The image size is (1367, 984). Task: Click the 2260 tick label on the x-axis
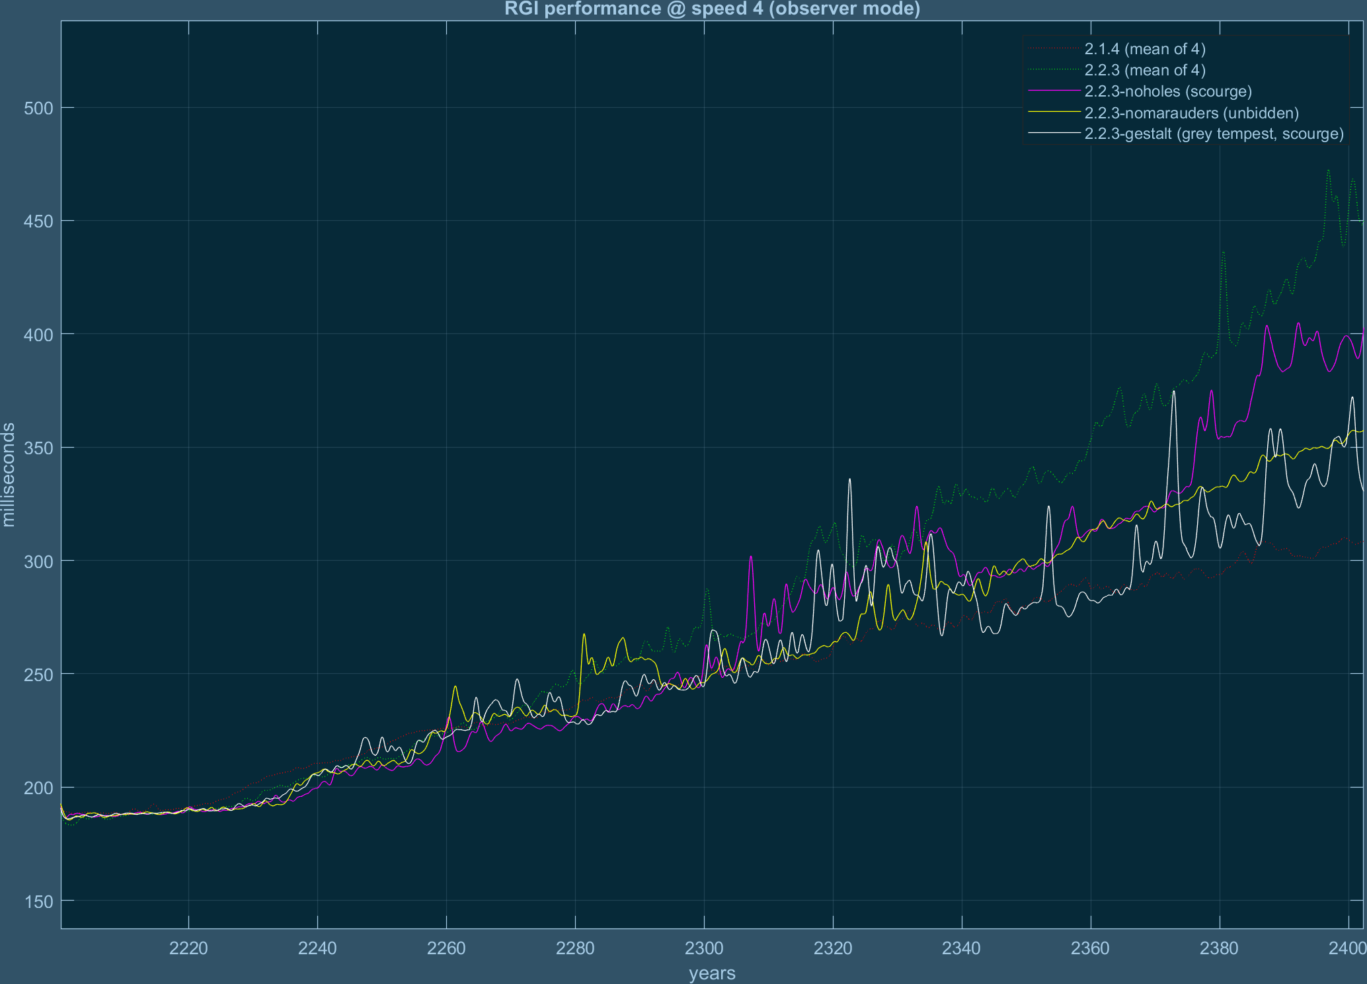click(446, 949)
